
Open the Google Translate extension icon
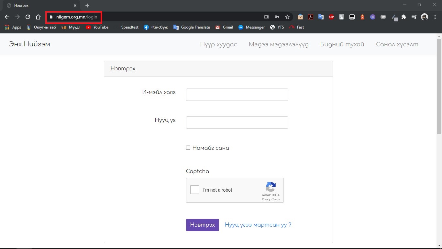[321, 17]
